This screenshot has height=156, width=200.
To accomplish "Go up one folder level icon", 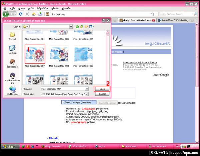I will [82, 27].
